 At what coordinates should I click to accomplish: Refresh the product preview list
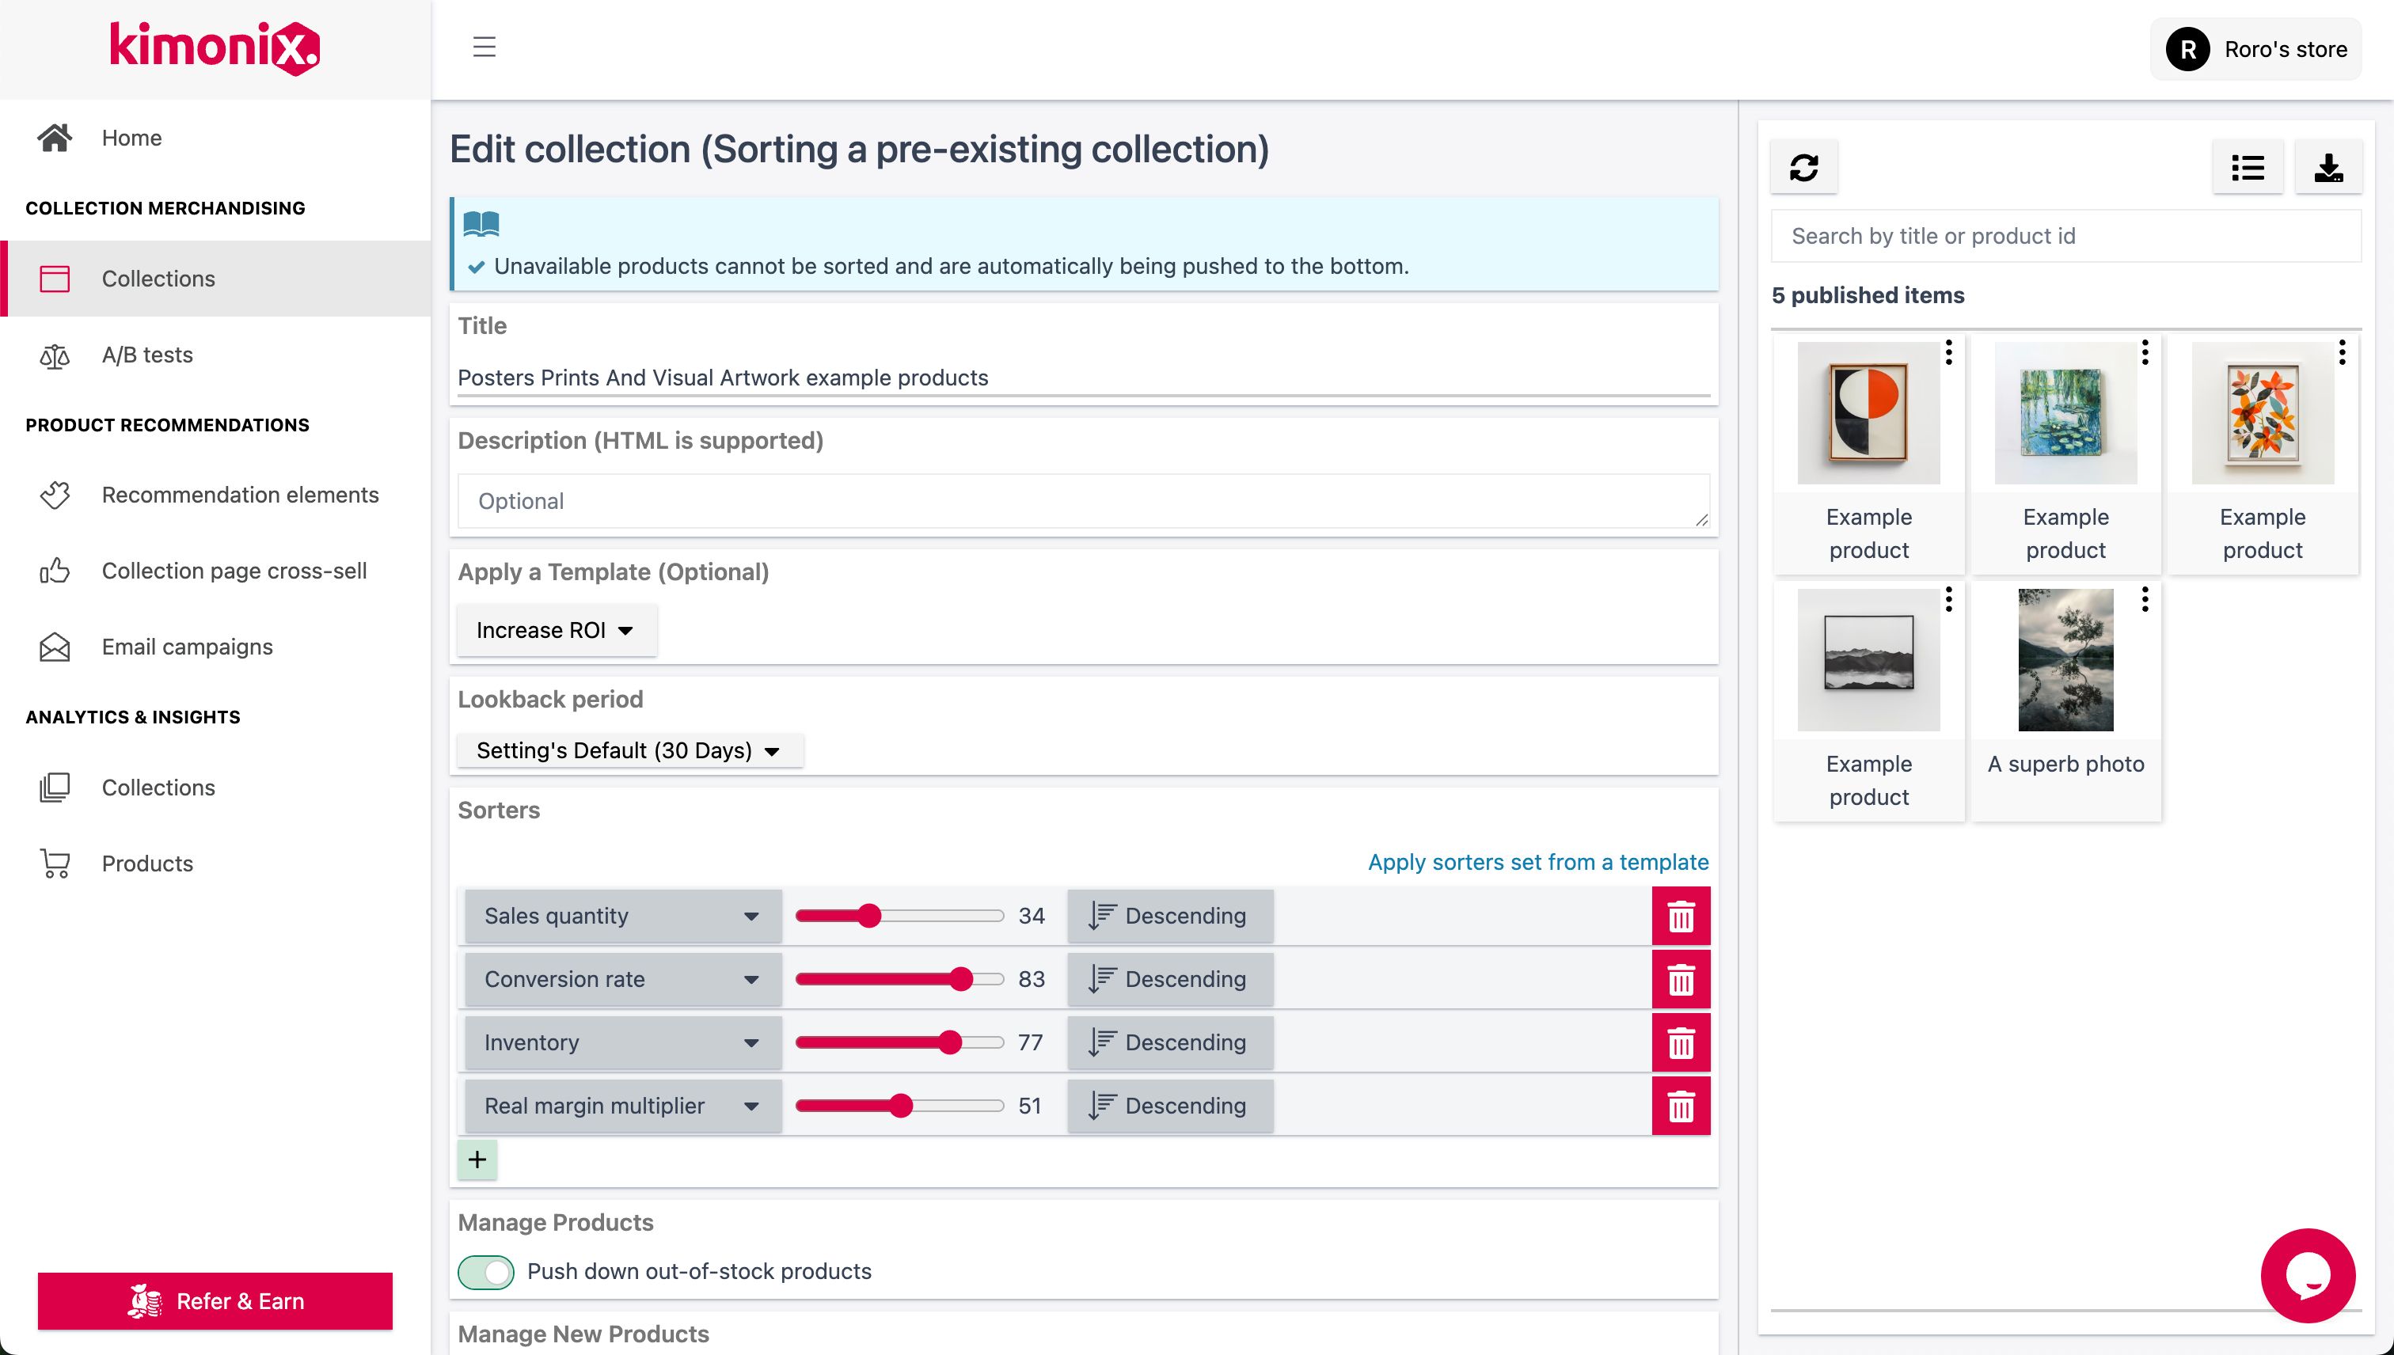coord(1803,168)
